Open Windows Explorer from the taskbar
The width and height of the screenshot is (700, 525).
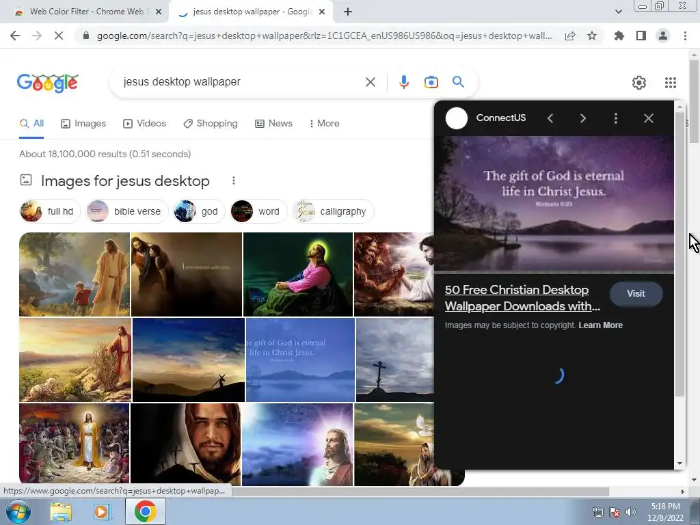click(x=61, y=512)
